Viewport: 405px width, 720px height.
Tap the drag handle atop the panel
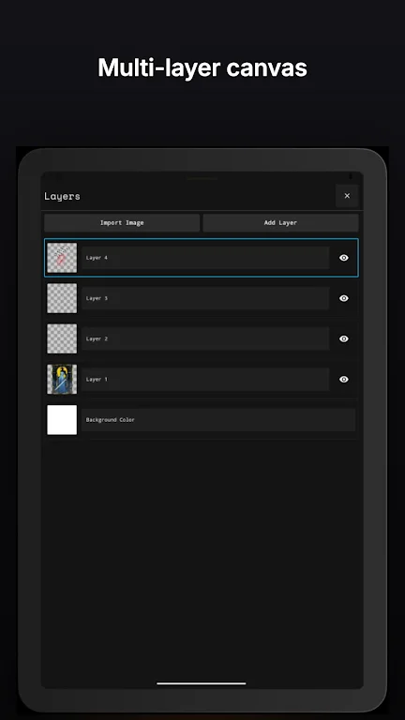pos(202,178)
